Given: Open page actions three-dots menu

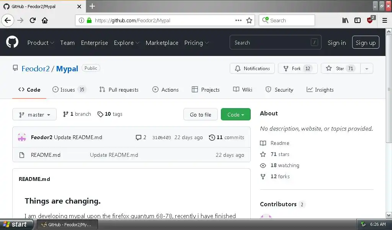Looking at the screenshot, I should (238, 20).
